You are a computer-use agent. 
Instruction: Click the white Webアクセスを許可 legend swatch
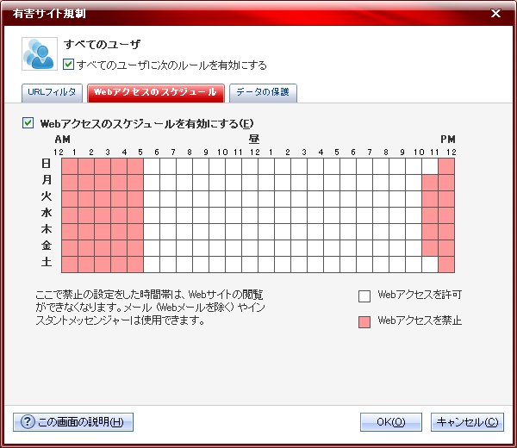pos(364,296)
